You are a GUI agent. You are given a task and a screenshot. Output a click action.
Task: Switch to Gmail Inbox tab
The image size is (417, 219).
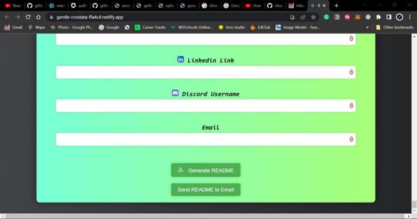point(297,6)
